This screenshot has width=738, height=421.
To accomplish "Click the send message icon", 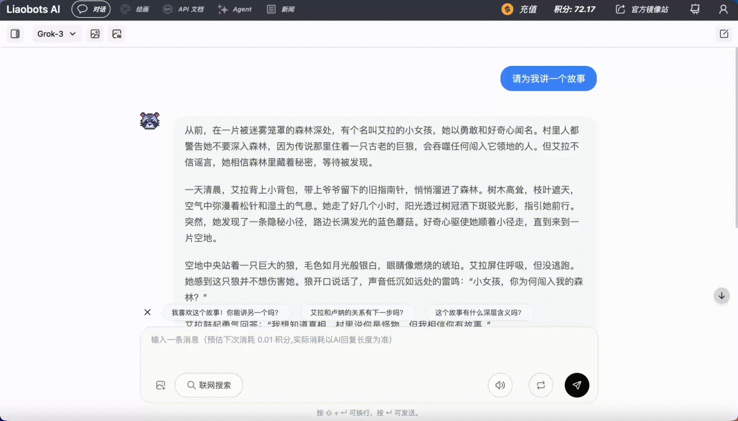I will coord(577,385).
